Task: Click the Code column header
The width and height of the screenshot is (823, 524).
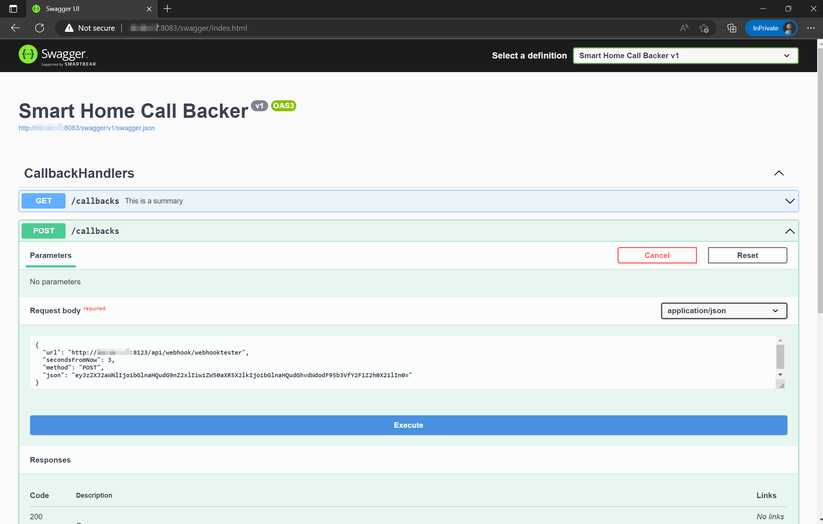Action: (x=39, y=495)
